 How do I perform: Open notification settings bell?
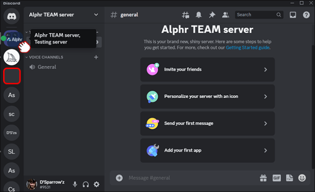click(x=199, y=15)
